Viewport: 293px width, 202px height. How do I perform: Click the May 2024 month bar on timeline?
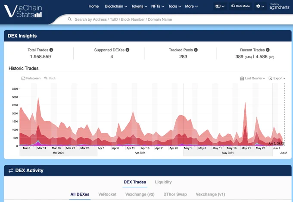[x=228, y=153]
